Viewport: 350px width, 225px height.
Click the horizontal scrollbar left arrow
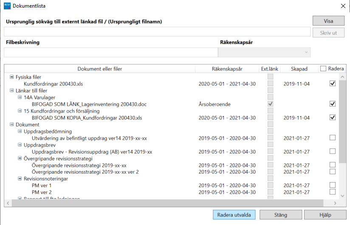8,203
